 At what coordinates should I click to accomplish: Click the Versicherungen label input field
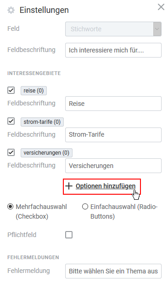click(x=113, y=166)
